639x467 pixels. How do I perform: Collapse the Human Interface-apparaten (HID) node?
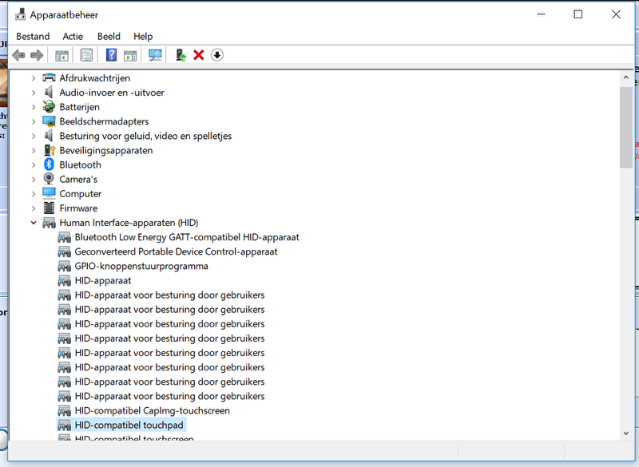(34, 223)
